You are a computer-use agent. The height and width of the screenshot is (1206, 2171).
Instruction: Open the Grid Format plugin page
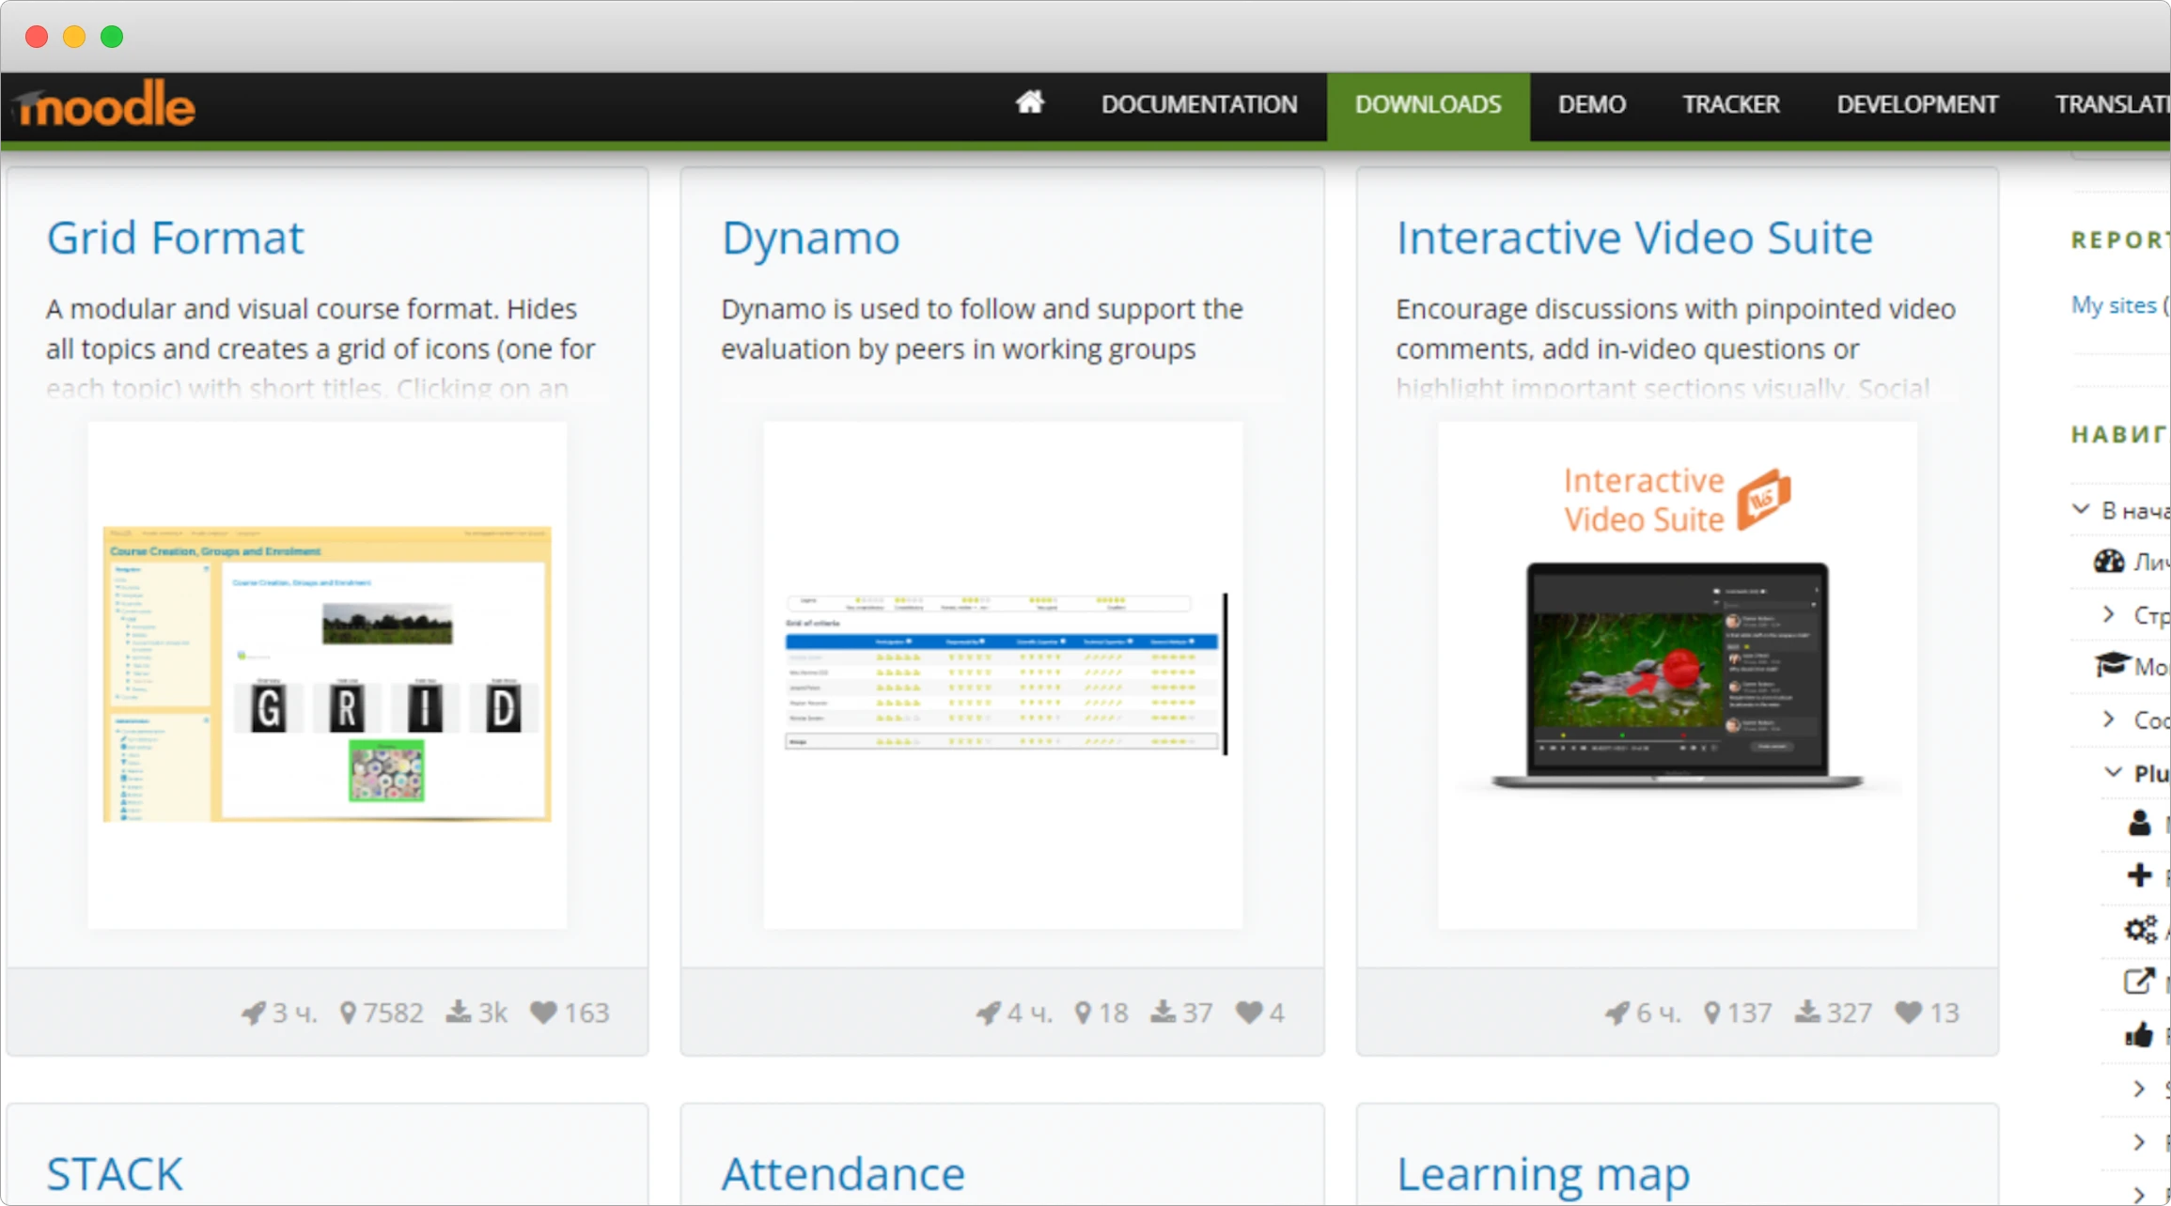tap(175, 237)
